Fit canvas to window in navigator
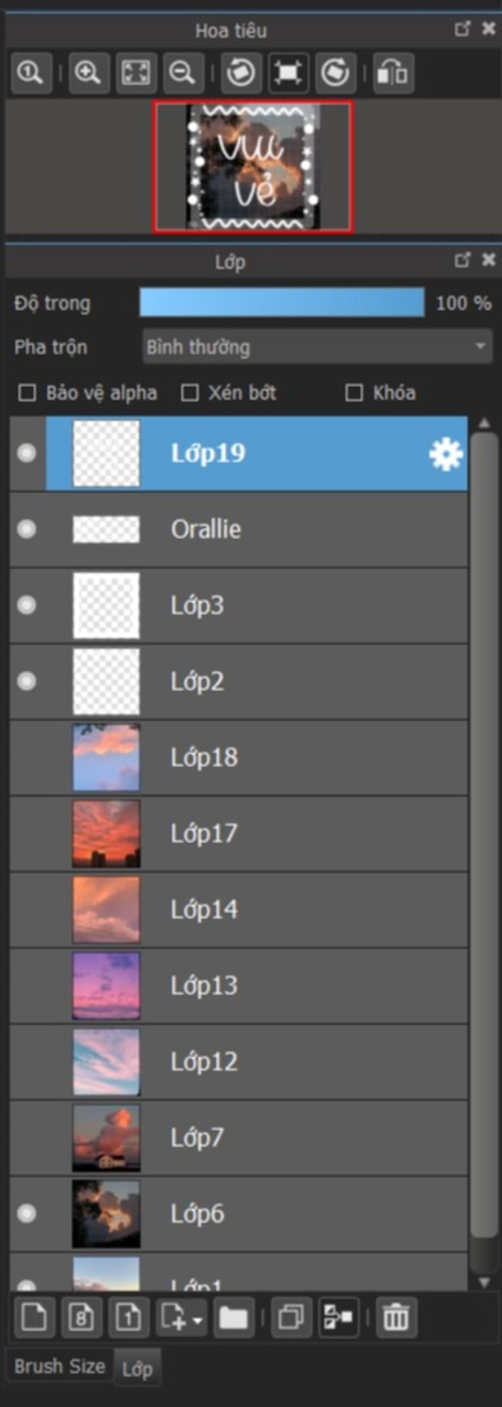This screenshot has height=1407, width=502. 136,73
